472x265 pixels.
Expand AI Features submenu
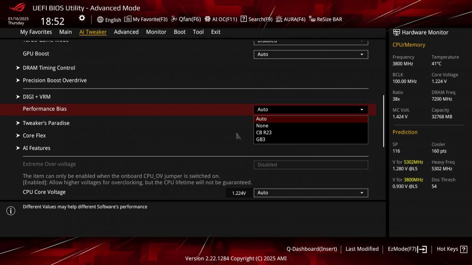click(x=34, y=148)
